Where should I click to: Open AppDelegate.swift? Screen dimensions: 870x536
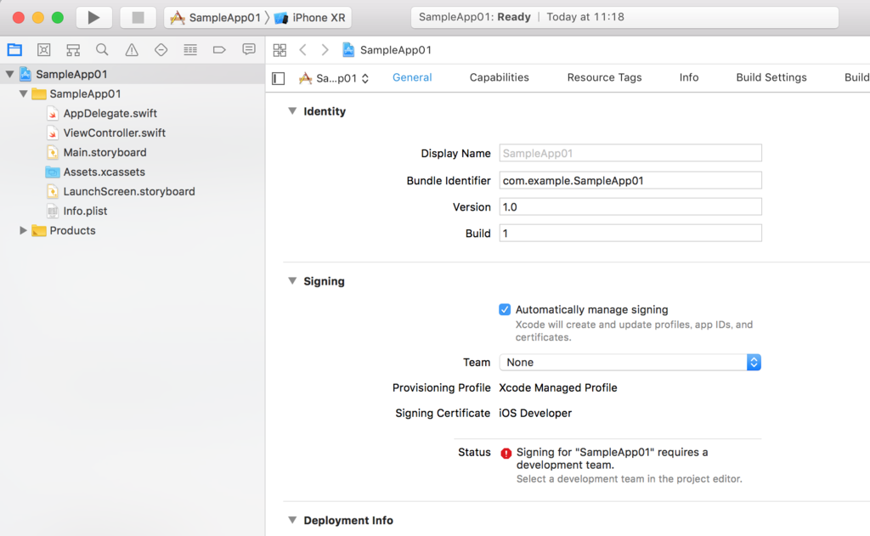110,113
